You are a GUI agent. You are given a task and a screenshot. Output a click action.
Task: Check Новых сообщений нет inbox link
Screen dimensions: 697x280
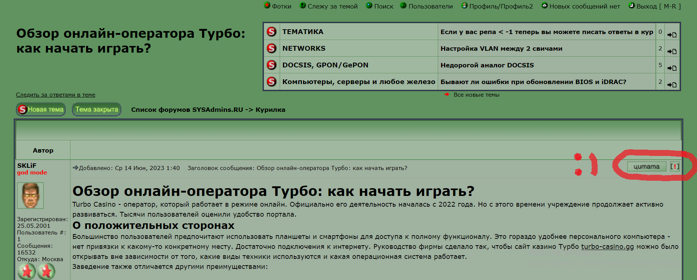pyautogui.click(x=585, y=6)
